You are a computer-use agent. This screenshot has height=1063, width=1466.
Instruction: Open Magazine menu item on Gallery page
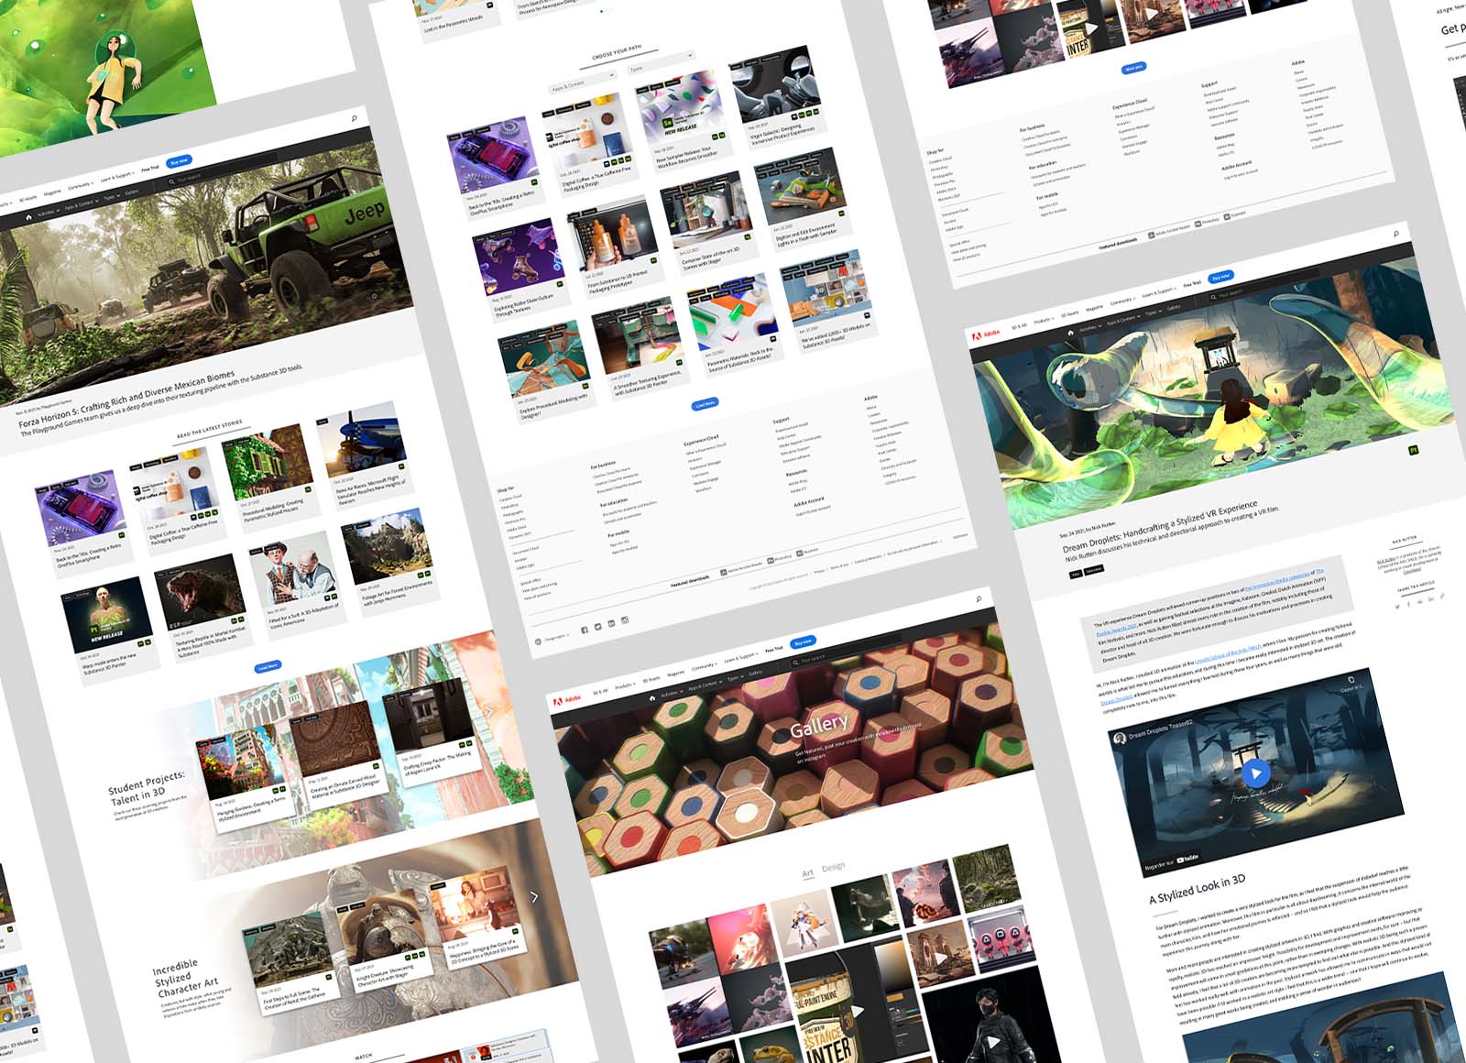pyautogui.click(x=675, y=673)
